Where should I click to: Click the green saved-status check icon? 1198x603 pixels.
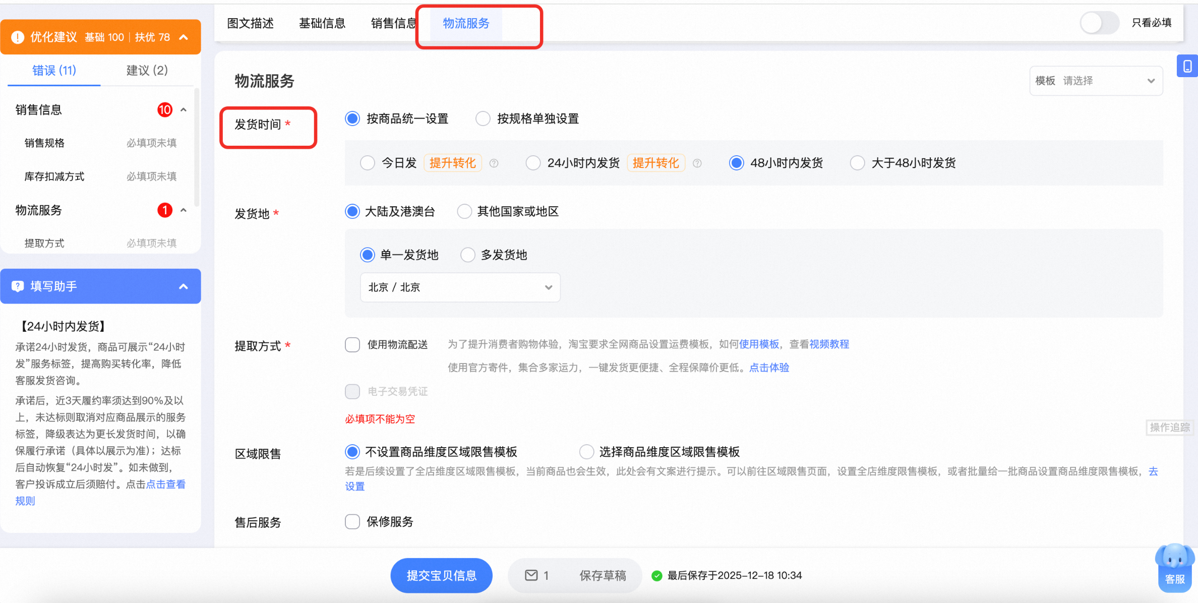[x=656, y=576]
